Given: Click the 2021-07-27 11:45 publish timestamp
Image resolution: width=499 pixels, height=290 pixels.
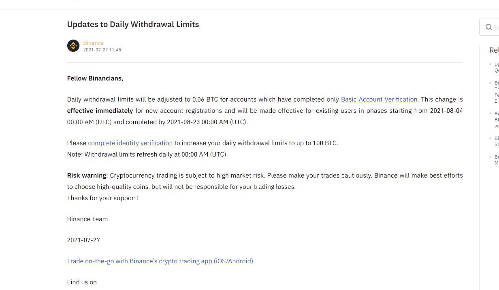Looking at the screenshot, I should coord(102,50).
